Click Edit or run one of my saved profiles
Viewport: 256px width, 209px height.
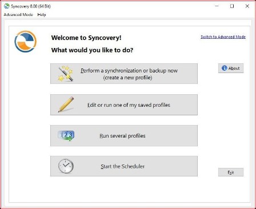(x=124, y=104)
